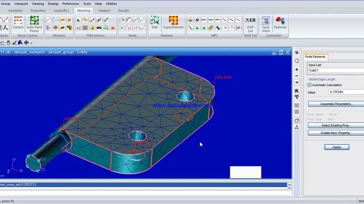Click the yellow sphere icon in FEM Actions
The width and height of the screenshot is (364, 204).
pos(92,28)
